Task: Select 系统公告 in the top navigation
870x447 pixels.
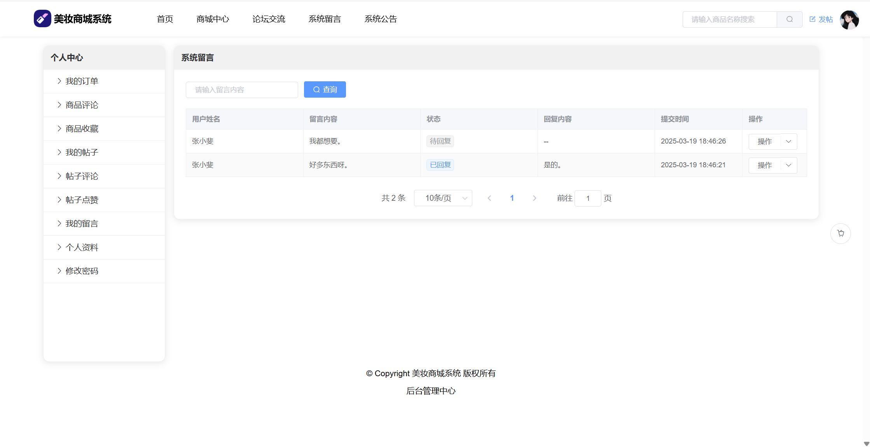Action: tap(381, 19)
